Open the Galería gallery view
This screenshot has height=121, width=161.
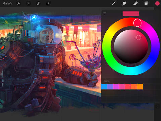[8, 3]
